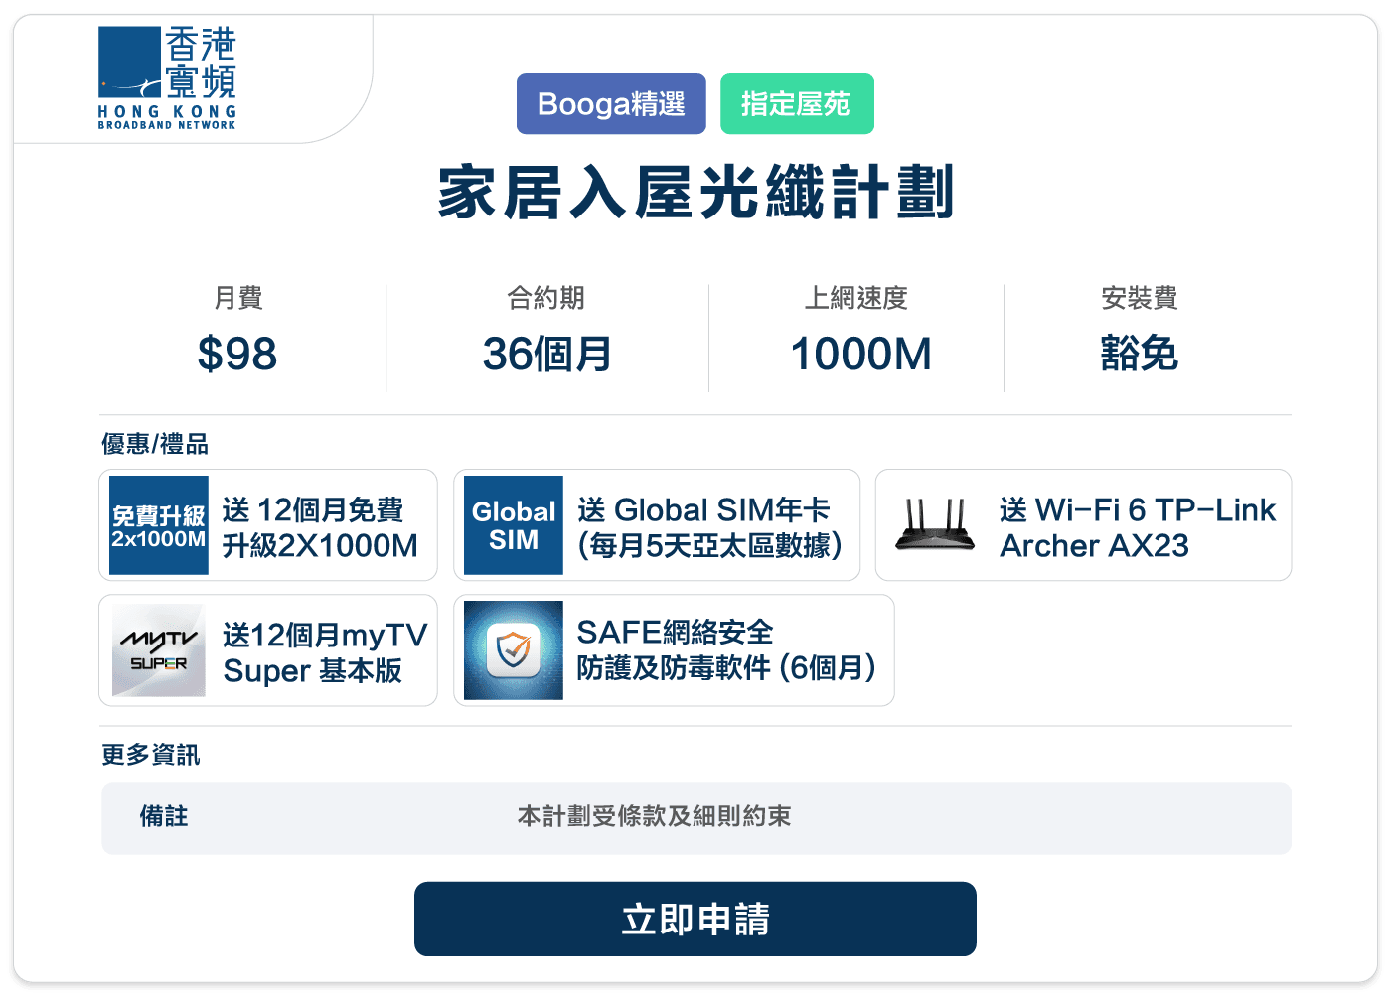Click the Global SIM blue icon
The width and height of the screenshot is (1391, 1004).
tap(513, 524)
